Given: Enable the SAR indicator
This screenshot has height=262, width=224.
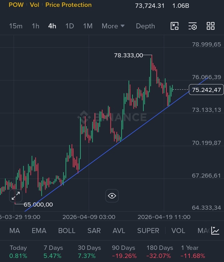Looking at the screenshot, I should click(94, 231).
